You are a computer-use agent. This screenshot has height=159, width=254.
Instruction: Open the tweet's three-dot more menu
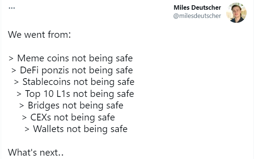tap(12, 8)
